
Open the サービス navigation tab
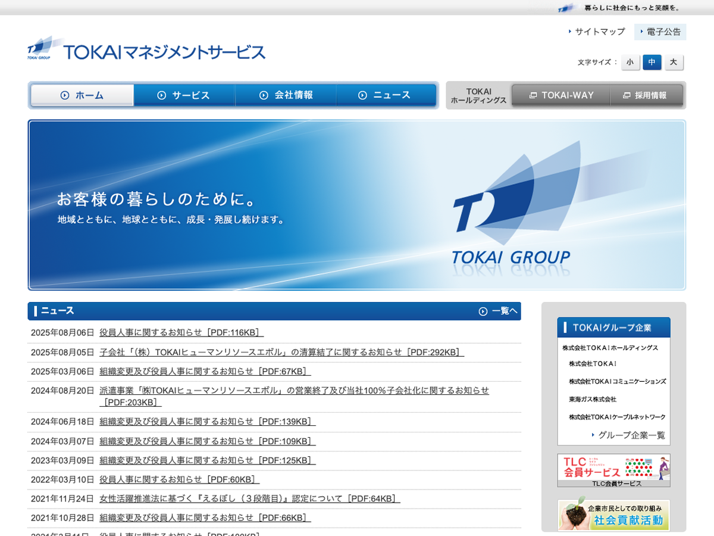[184, 95]
